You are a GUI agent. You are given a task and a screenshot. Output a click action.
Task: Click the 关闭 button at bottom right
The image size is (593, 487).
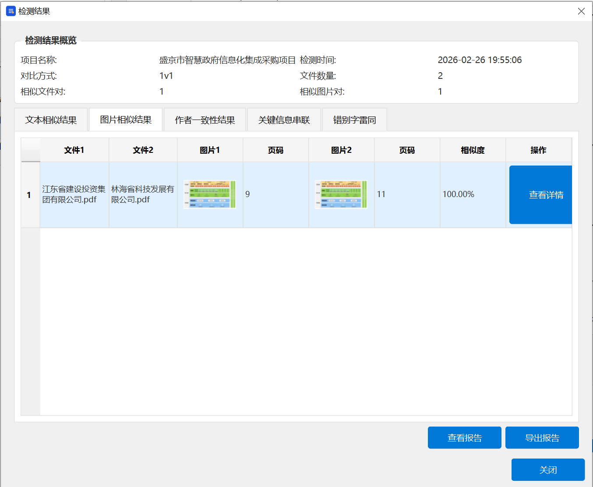548,469
